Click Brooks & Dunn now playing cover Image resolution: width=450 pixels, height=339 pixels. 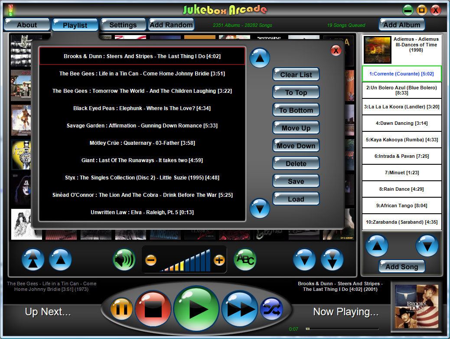click(x=417, y=306)
